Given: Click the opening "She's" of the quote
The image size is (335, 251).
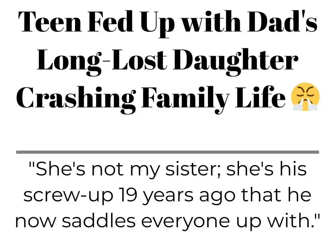Looking at the screenshot, I should (x=56, y=170).
